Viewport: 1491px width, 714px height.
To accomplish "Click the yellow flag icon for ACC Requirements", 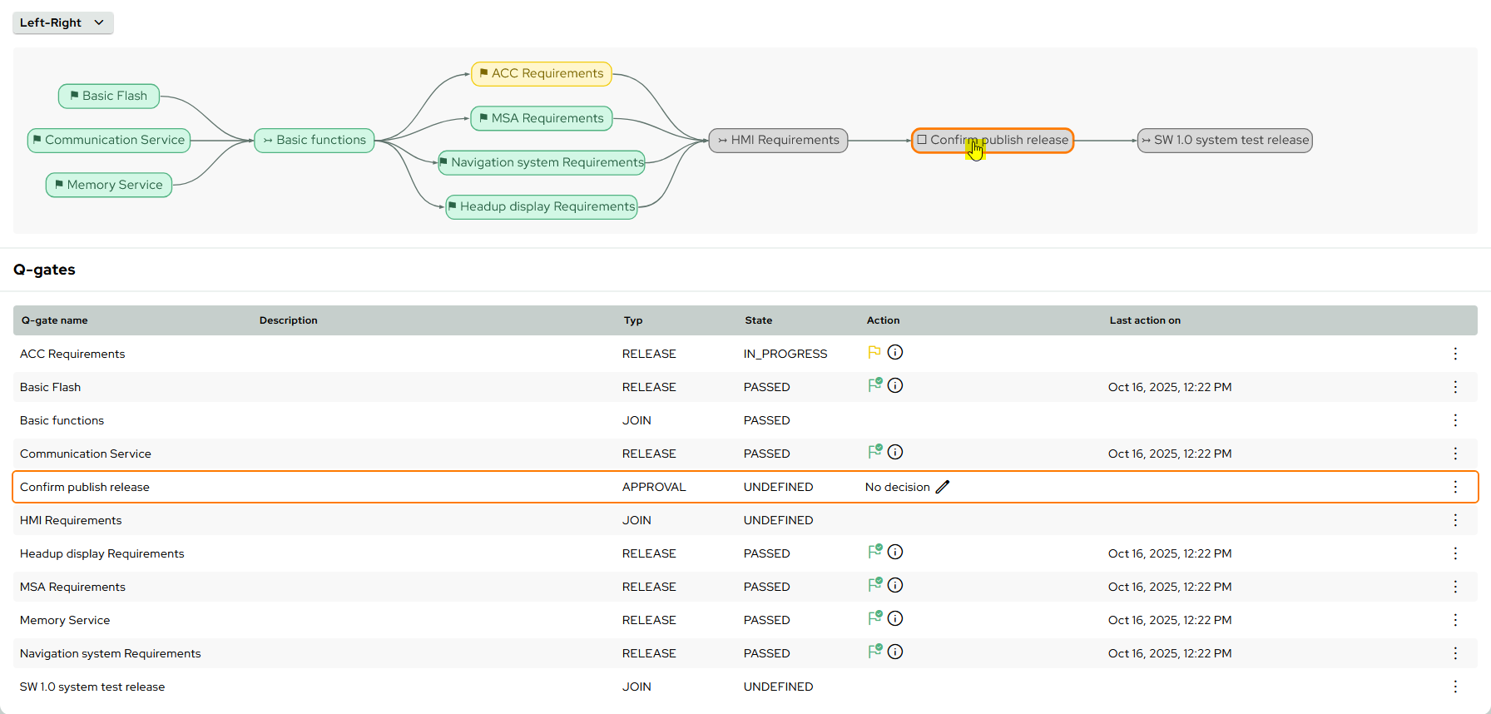I will pyautogui.click(x=874, y=353).
